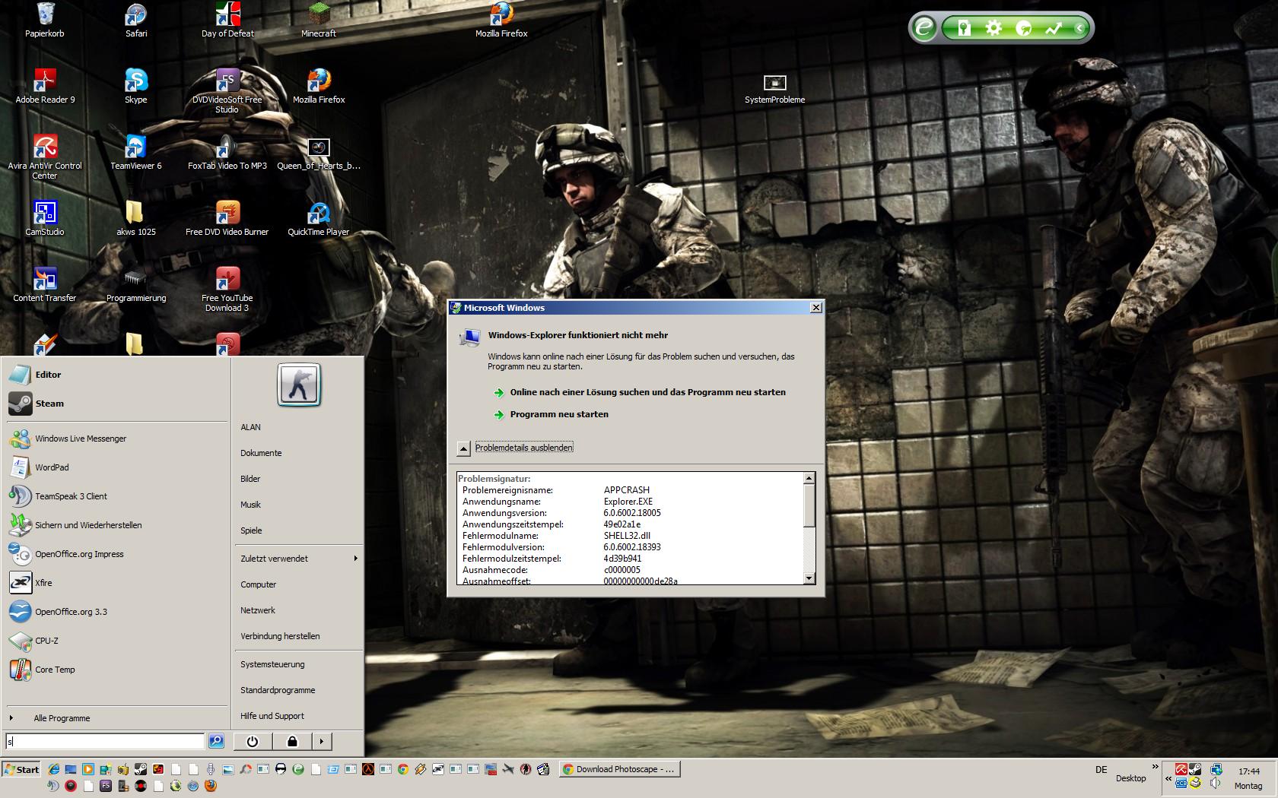Open Internet Explorer from the quick launch bar
1278x798 pixels.
click(x=53, y=769)
